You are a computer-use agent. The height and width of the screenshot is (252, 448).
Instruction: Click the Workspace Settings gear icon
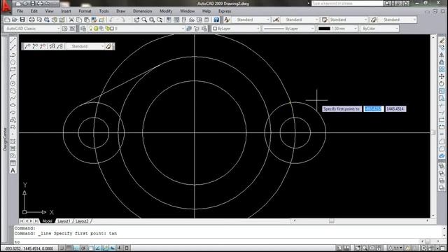tap(65, 29)
